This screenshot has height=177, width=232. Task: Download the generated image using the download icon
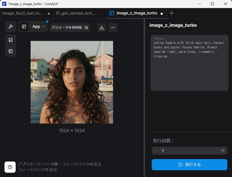pos(101,27)
